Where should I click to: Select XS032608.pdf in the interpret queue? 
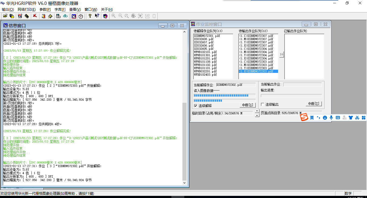204,39
